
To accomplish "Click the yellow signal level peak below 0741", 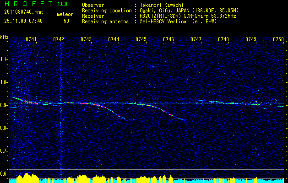I will (27, 178).
